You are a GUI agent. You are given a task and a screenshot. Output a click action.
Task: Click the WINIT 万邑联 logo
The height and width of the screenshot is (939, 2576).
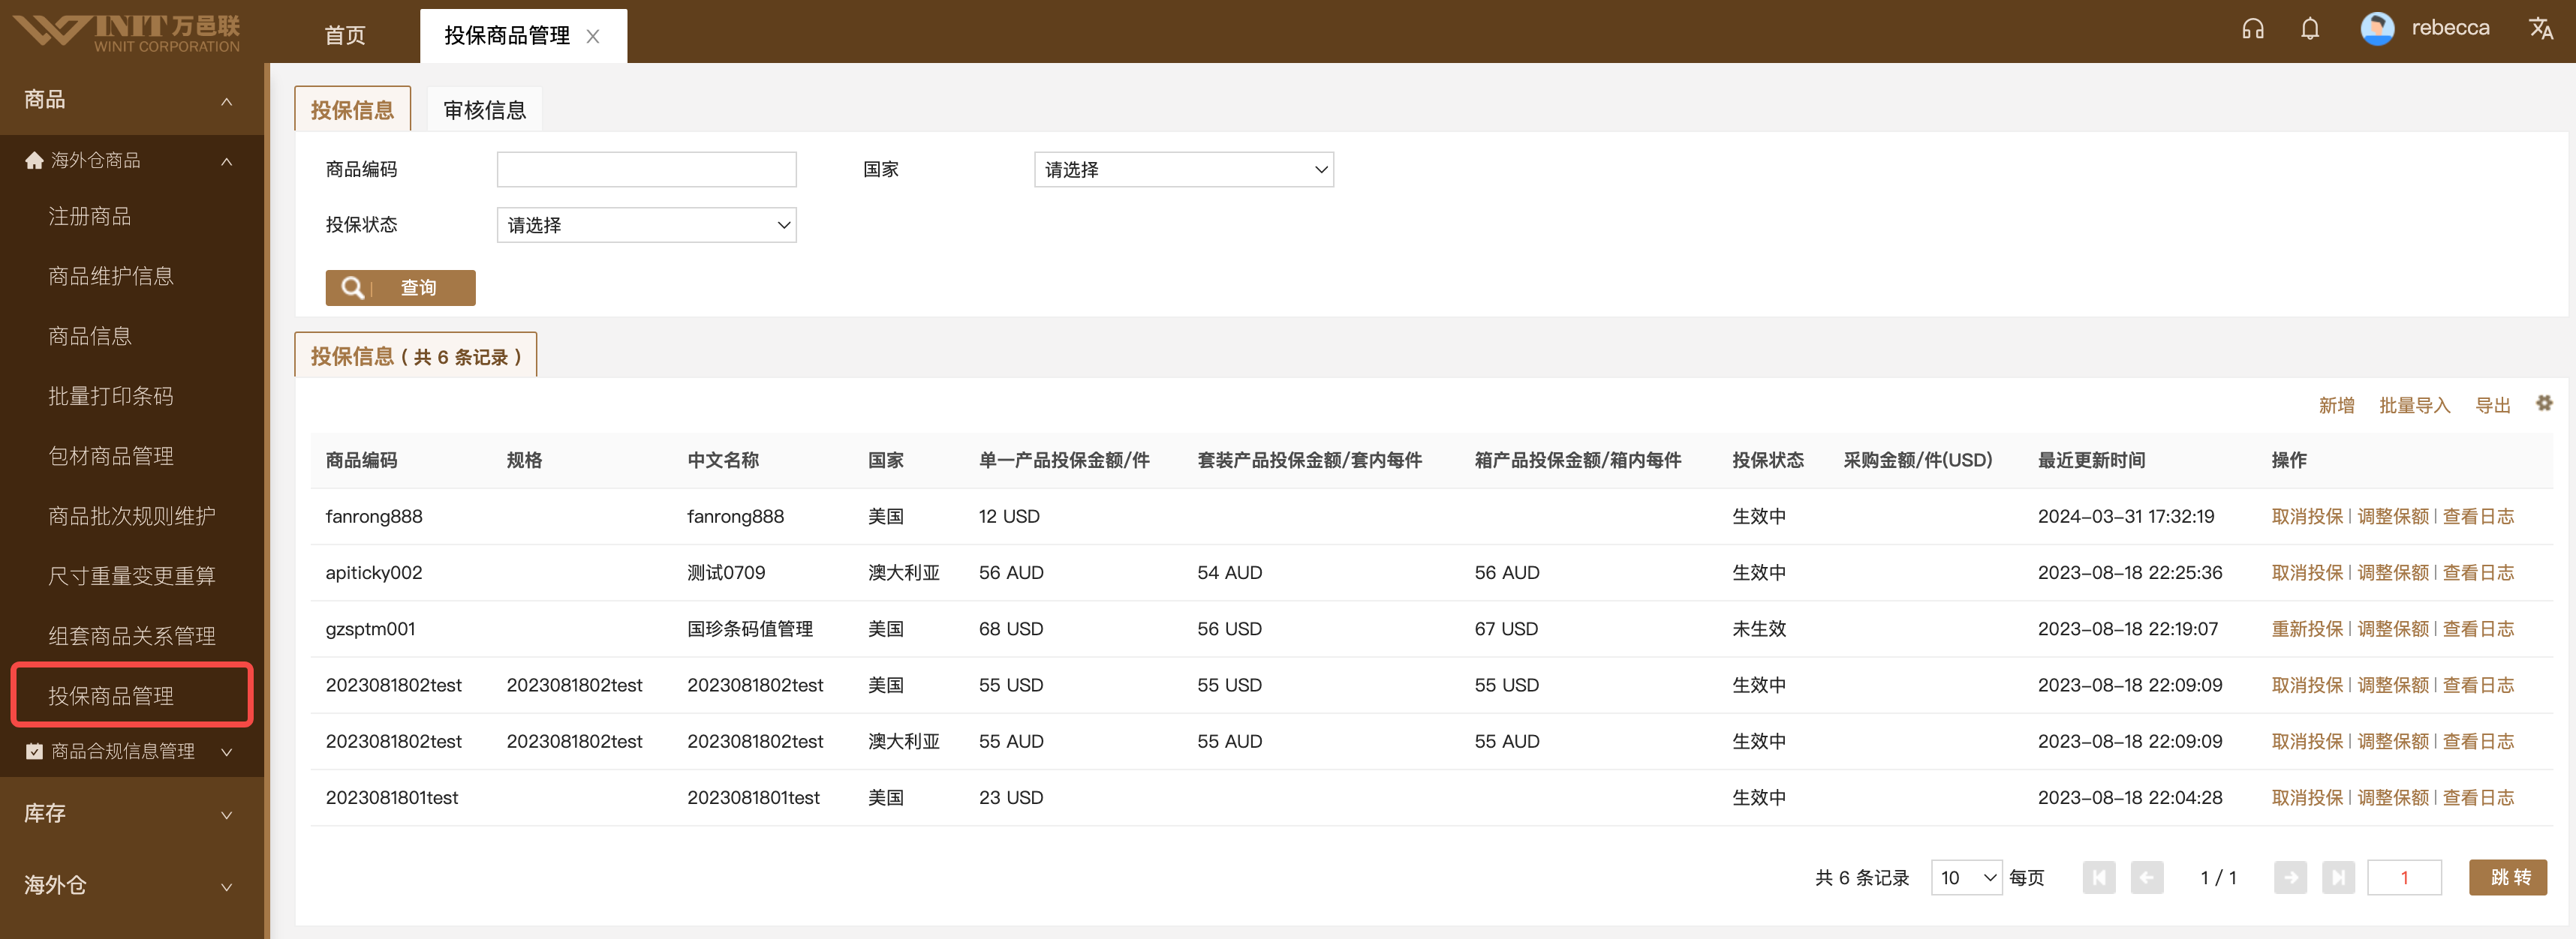[x=127, y=32]
